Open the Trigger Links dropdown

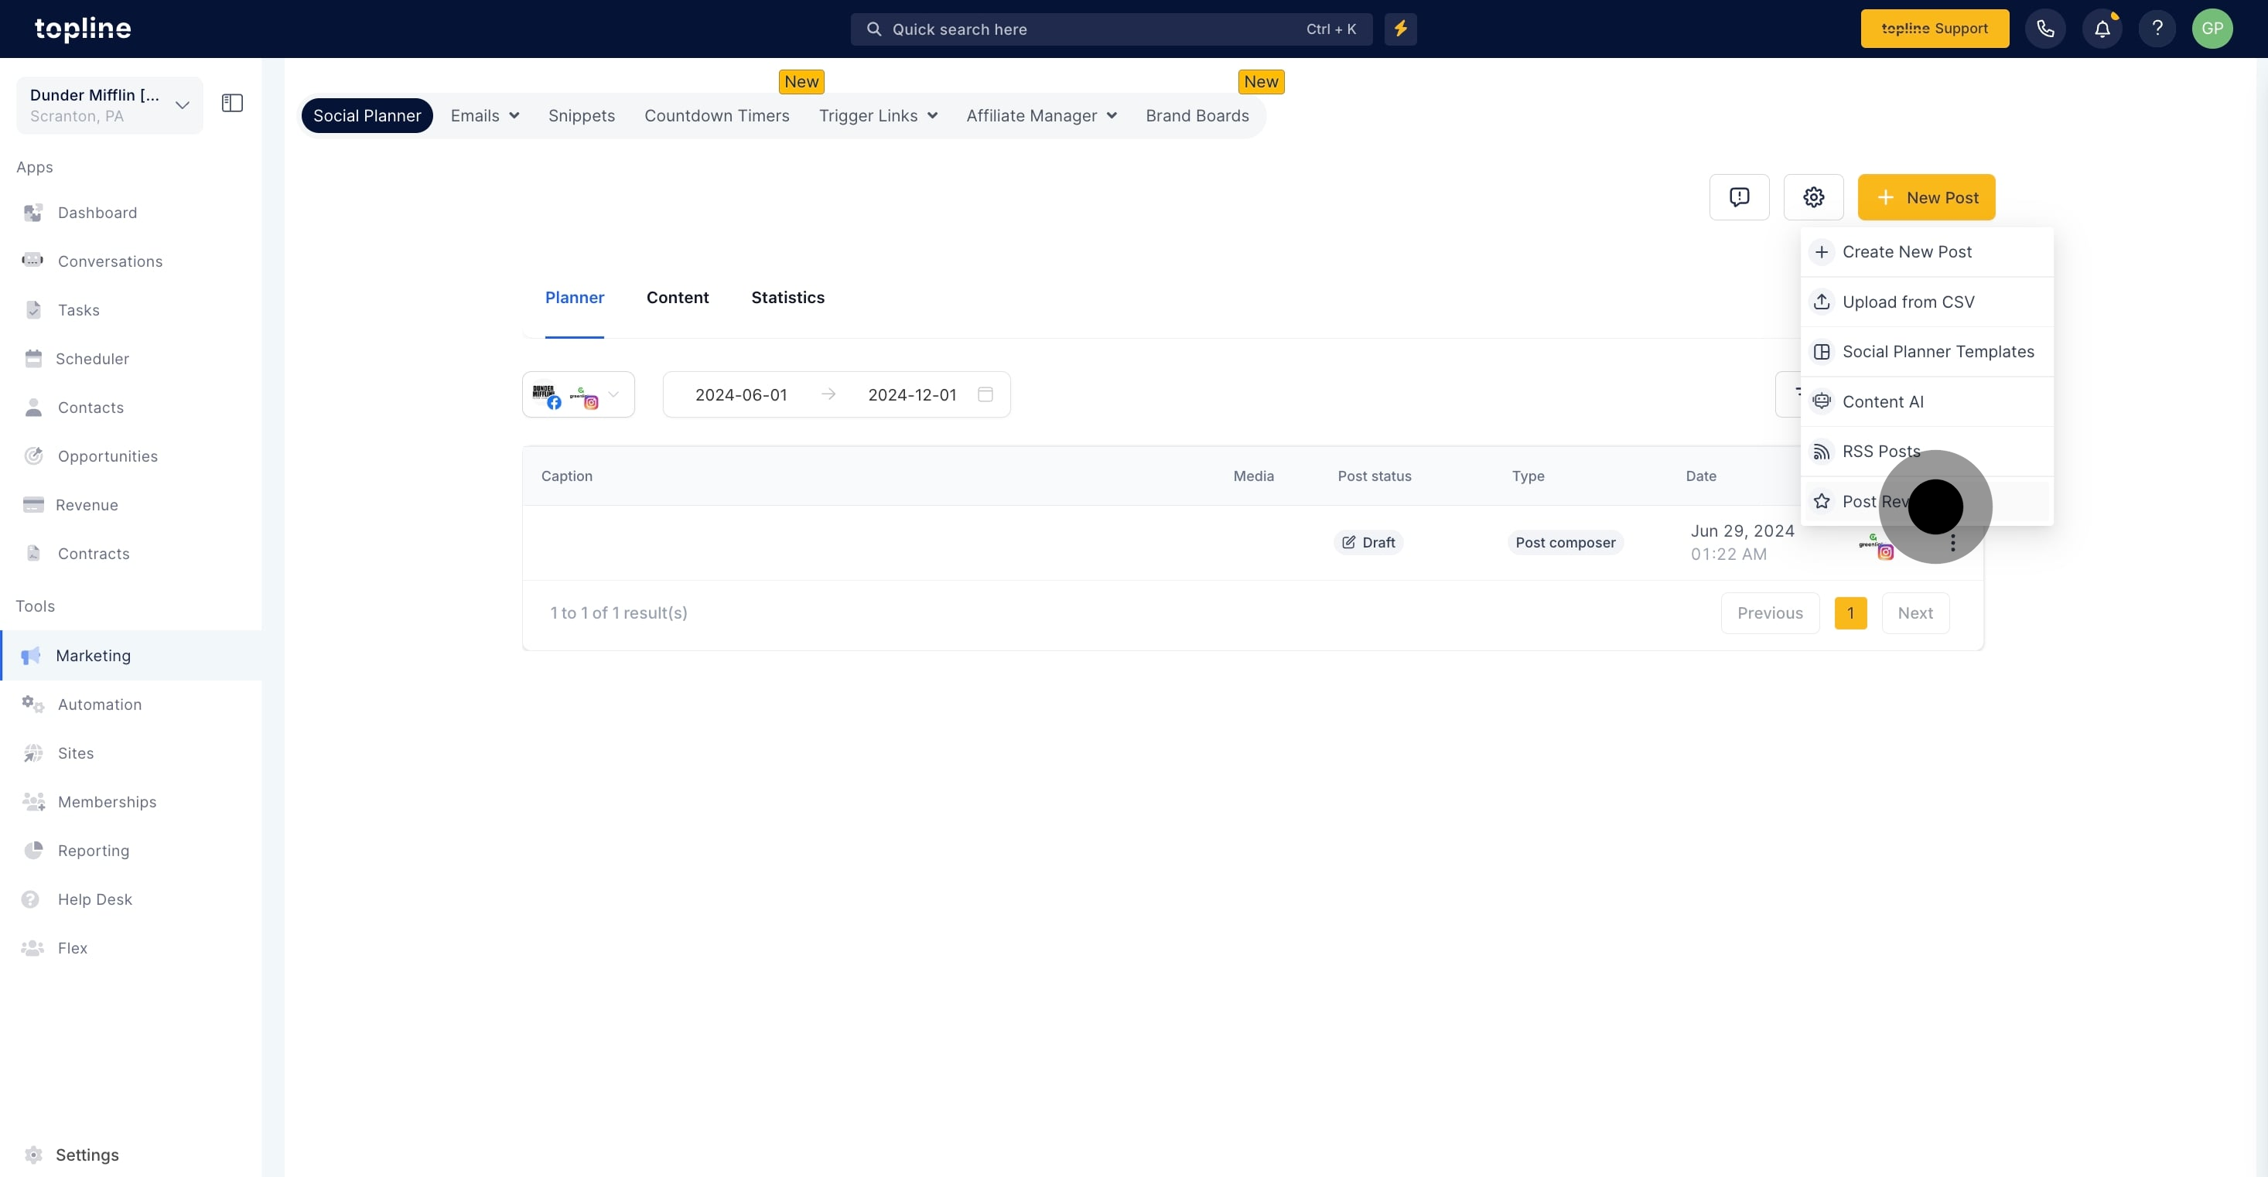point(878,115)
